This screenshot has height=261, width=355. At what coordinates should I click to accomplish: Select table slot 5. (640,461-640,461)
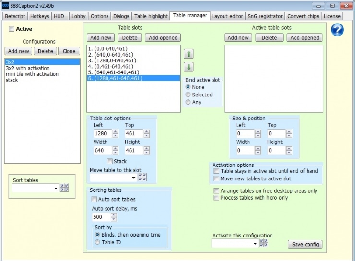tap(133, 72)
